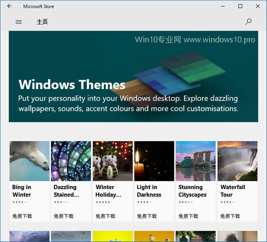This screenshot has height=242, width=267.
Task: Open the Waterfall Tour thumbnail
Action: pyautogui.click(x=237, y=161)
